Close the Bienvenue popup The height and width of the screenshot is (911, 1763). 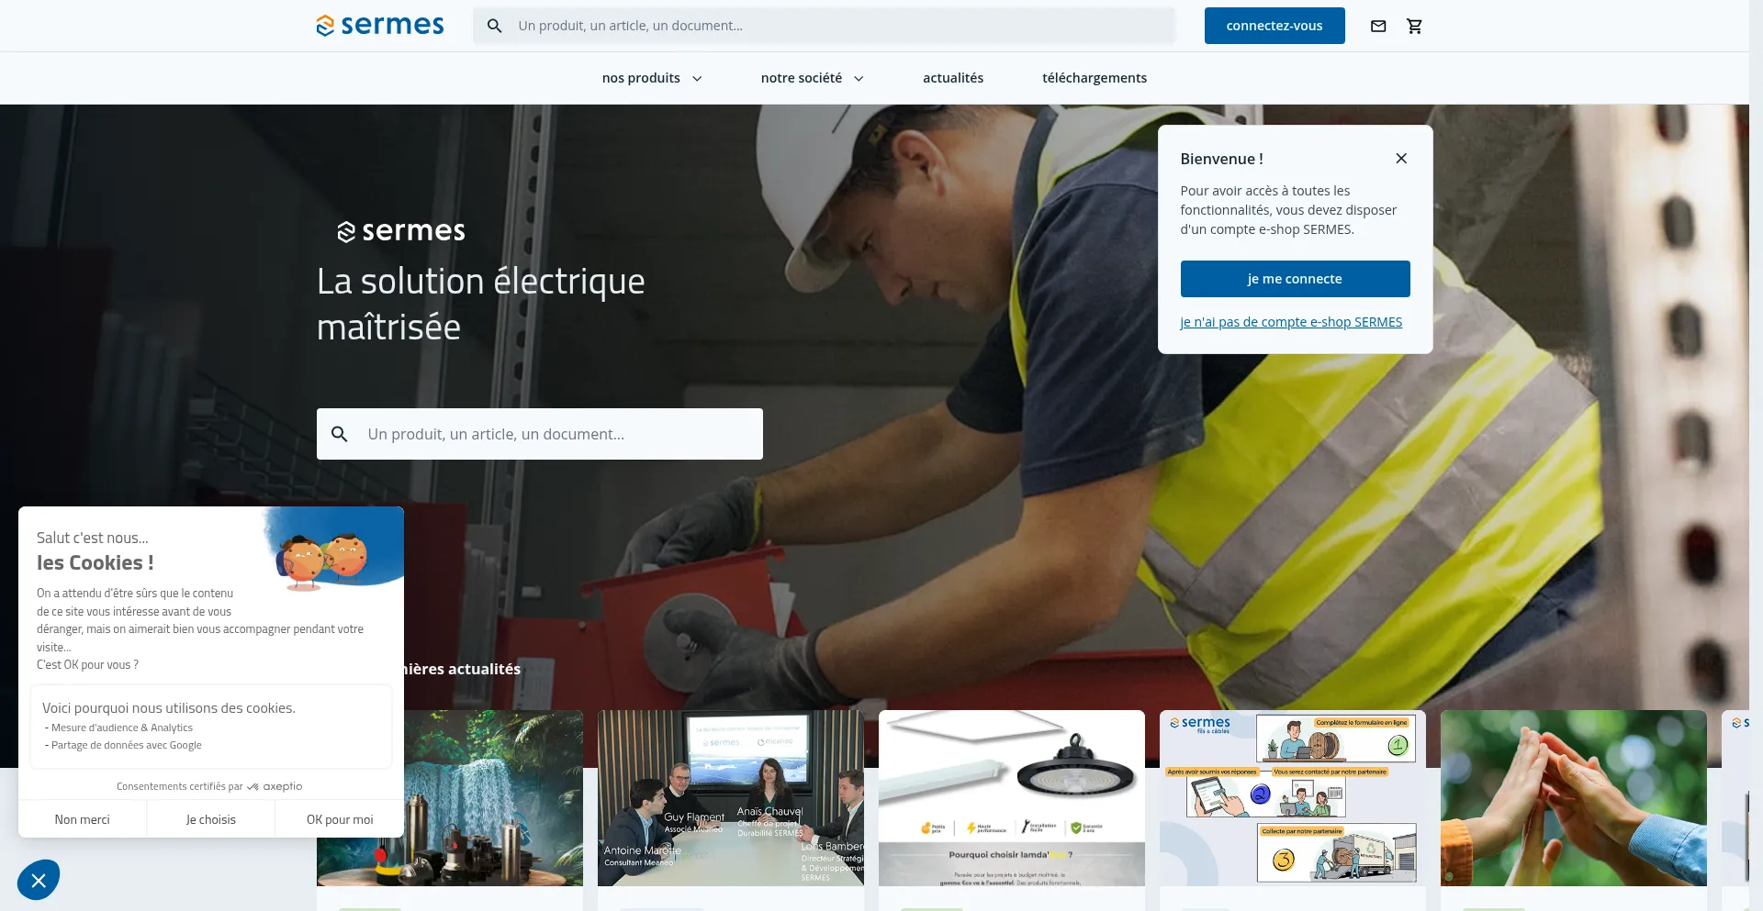(1401, 158)
